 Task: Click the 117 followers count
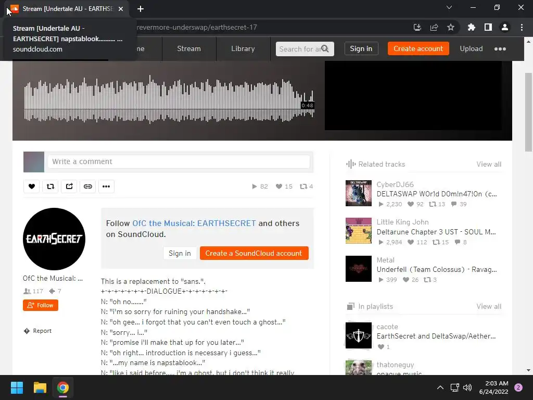click(33, 291)
